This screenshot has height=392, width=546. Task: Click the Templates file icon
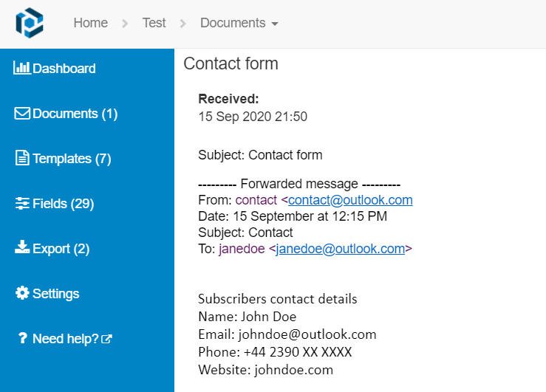coord(22,159)
